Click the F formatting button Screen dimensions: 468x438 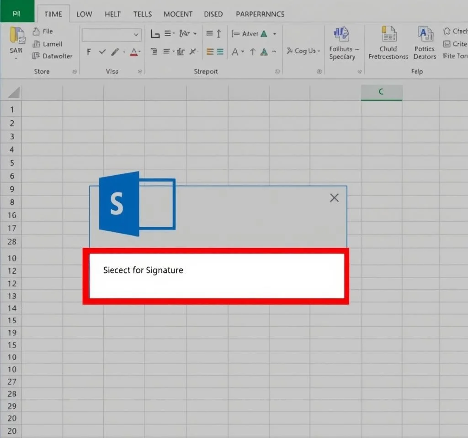coord(89,52)
